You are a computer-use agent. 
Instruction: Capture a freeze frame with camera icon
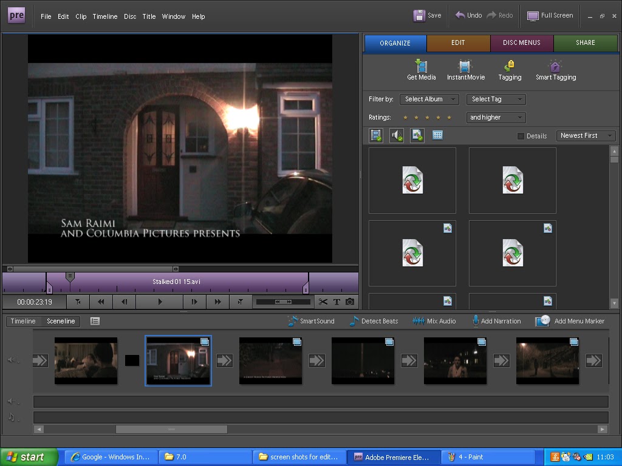point(349,302)
